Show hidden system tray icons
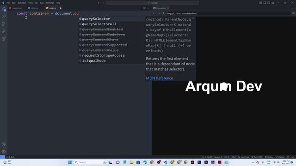 253,162
